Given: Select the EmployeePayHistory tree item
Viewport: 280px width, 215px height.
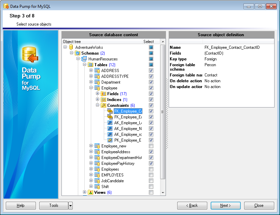Looking at the screenshot, I should point(118,163).
